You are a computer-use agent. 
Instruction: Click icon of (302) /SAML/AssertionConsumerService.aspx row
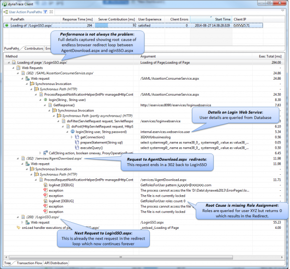click(23, 73)
